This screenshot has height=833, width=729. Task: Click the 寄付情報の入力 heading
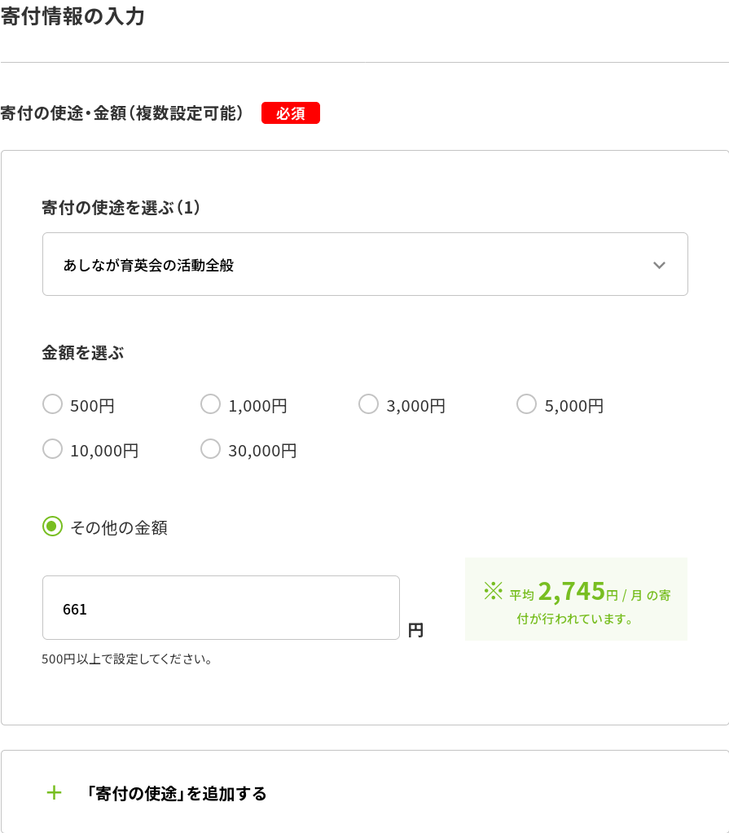(x=72, y=16)
